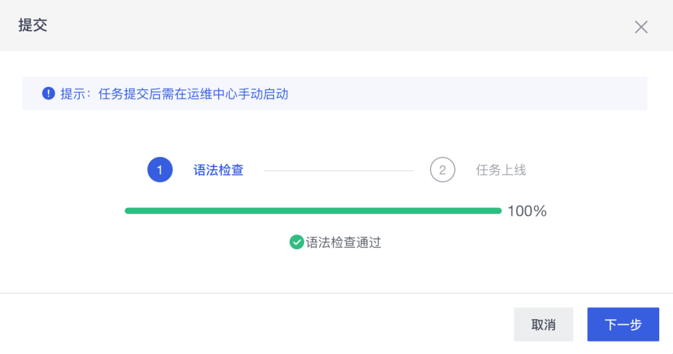Click the green success checkmark icon

[x=297, y=242]
